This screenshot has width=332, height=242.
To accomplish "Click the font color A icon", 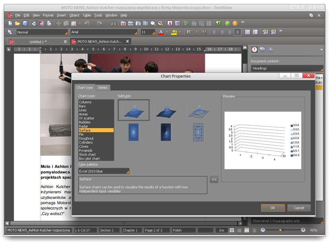I will [160, 32].
